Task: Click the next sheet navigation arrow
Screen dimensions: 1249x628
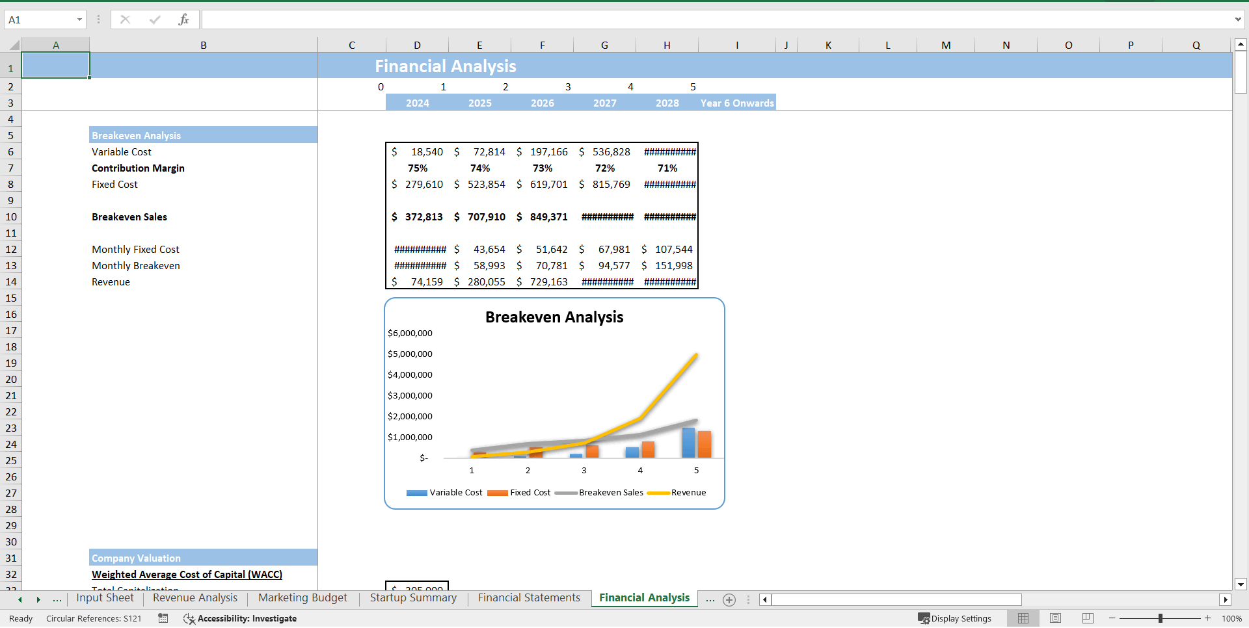Action: [38, 599]
